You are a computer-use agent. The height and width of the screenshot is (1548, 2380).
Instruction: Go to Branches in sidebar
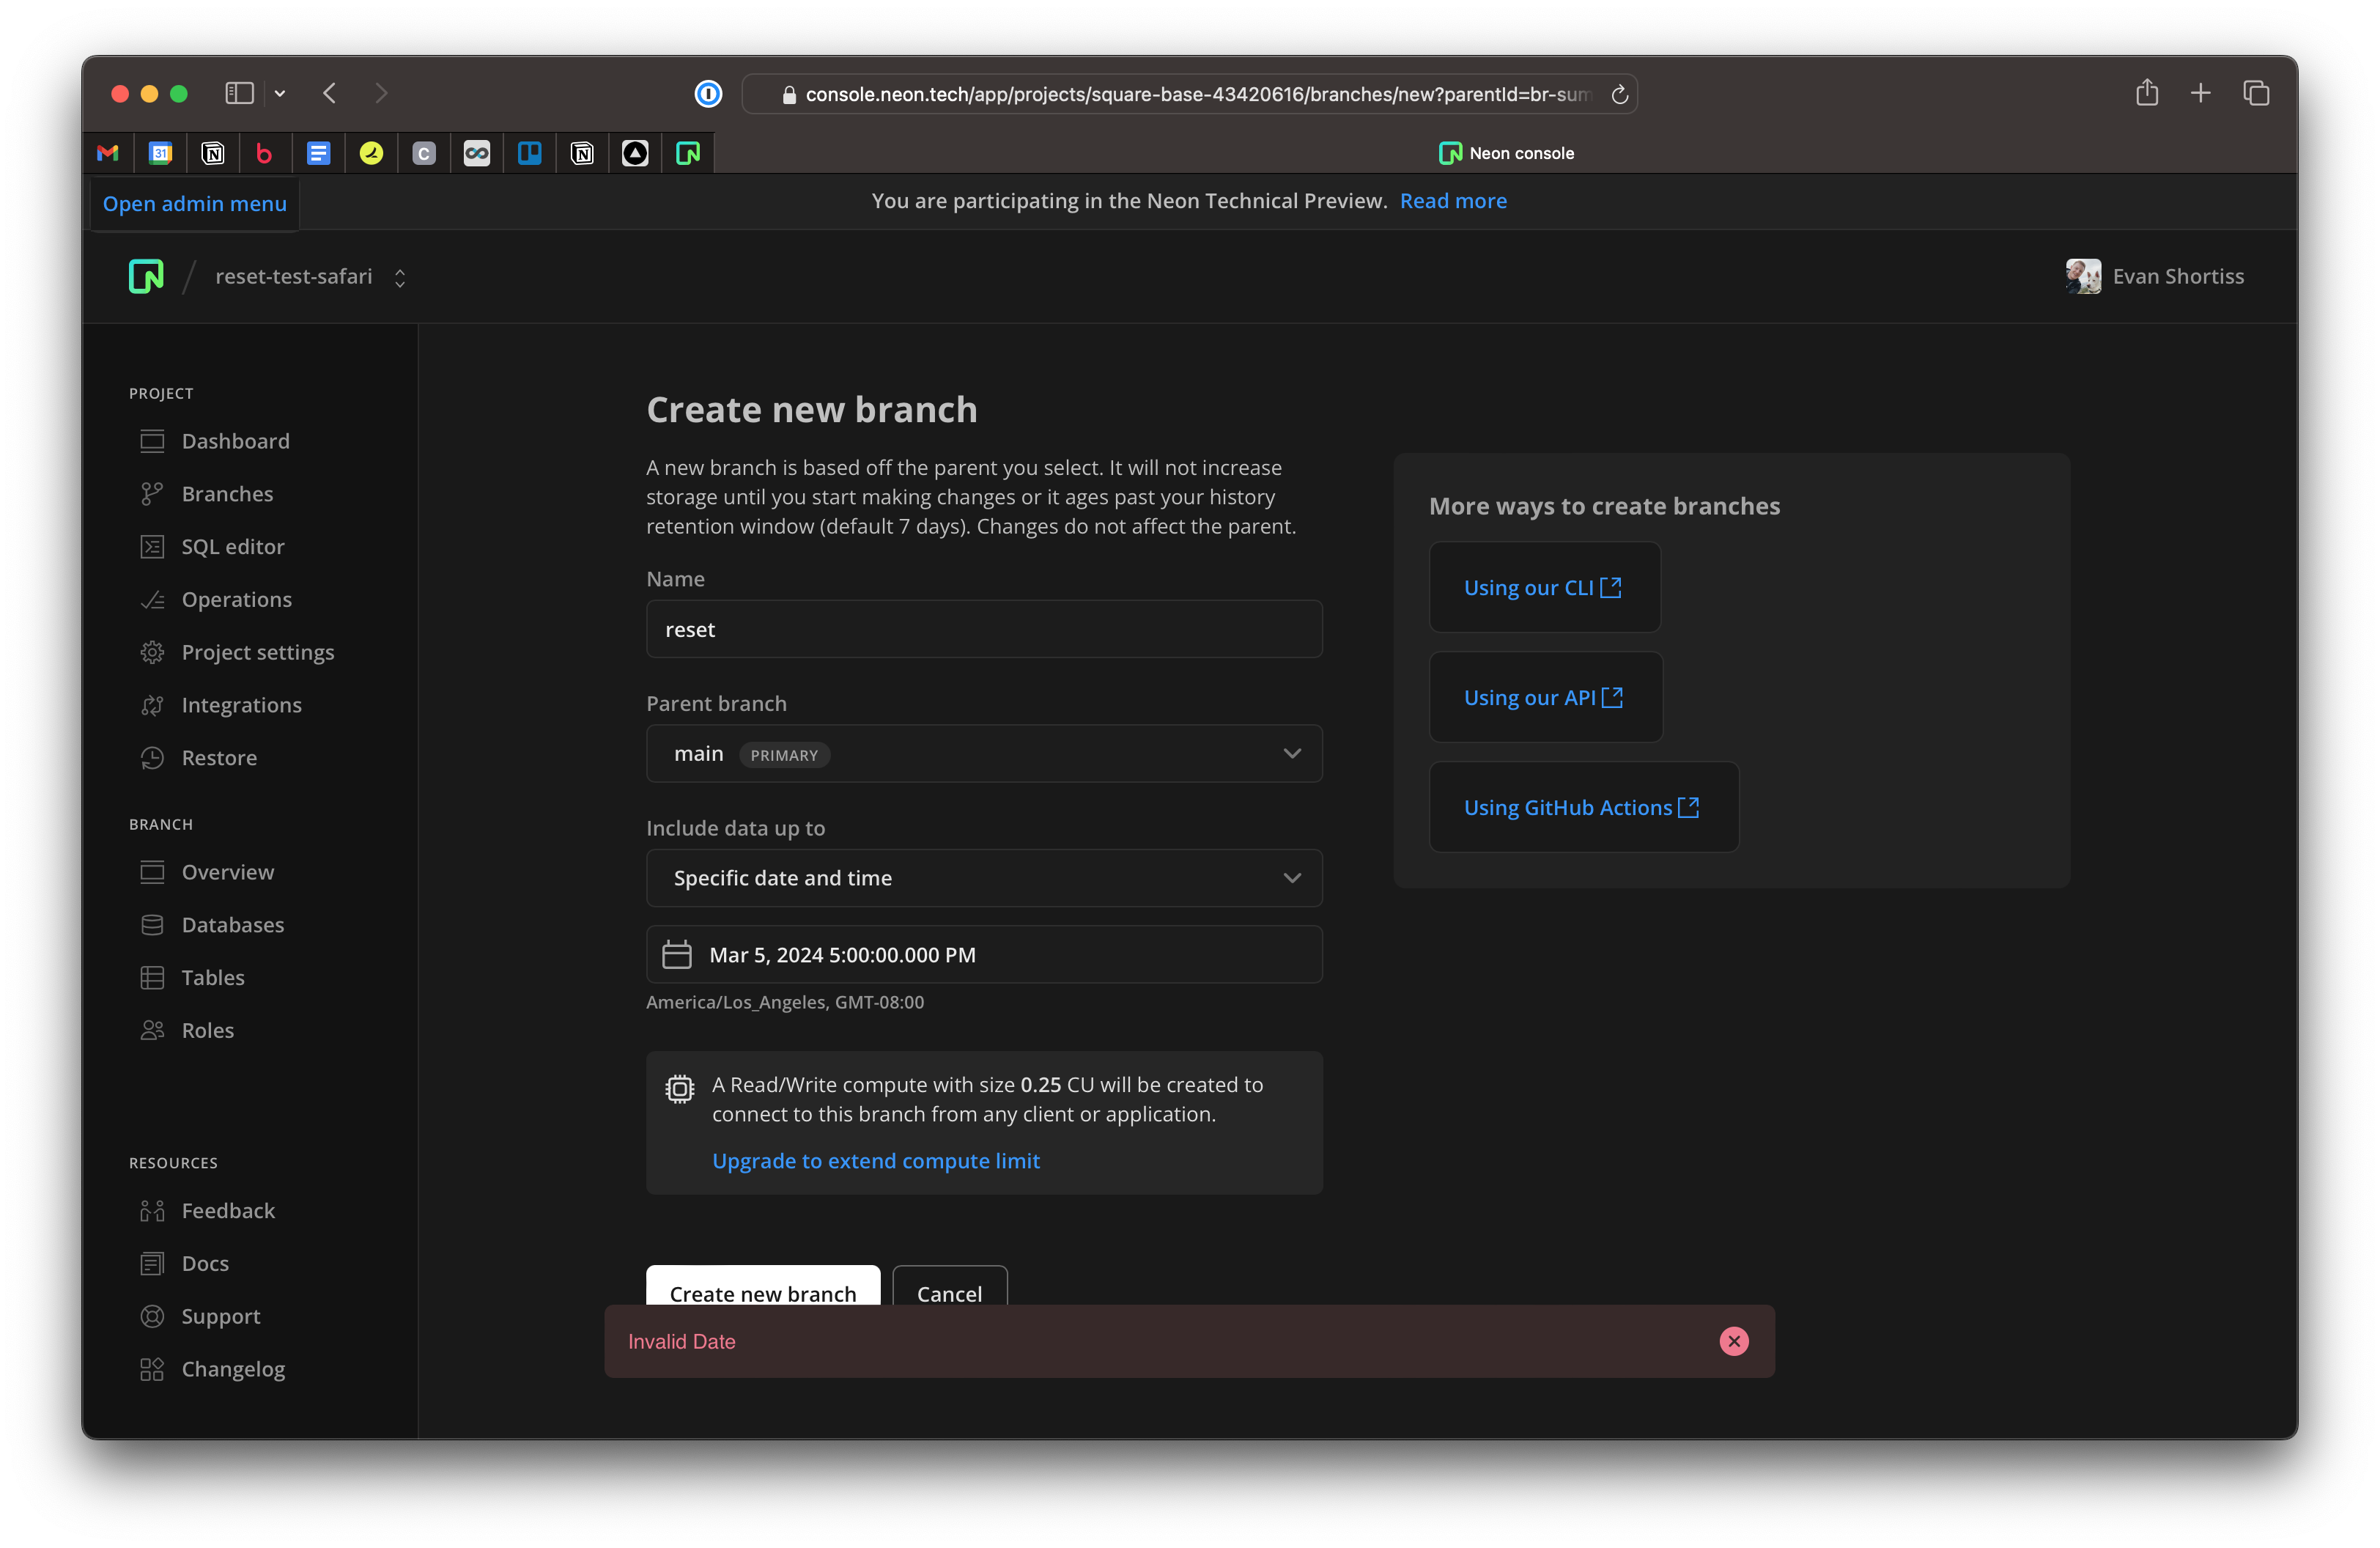click(227, 494)
